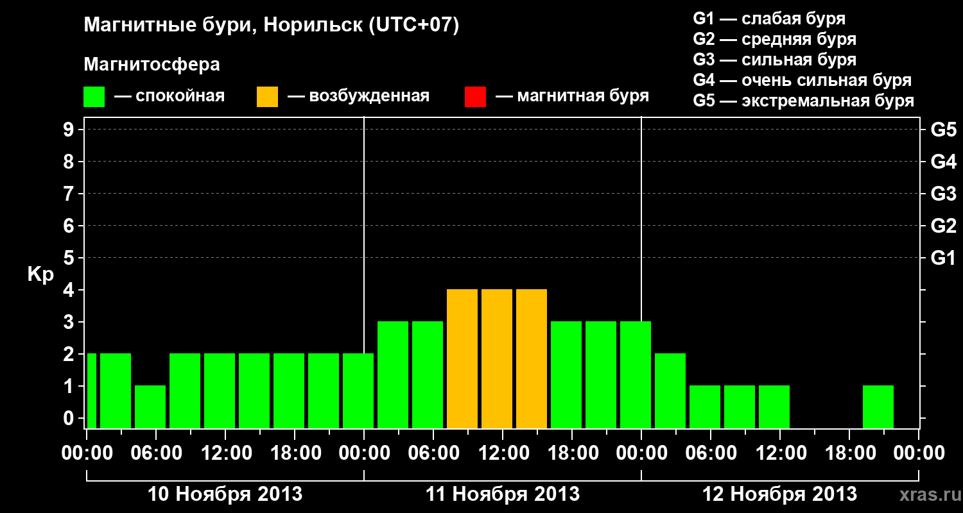
Task: Select 'G3 — сильная буря' legend line
Action: 775,60
